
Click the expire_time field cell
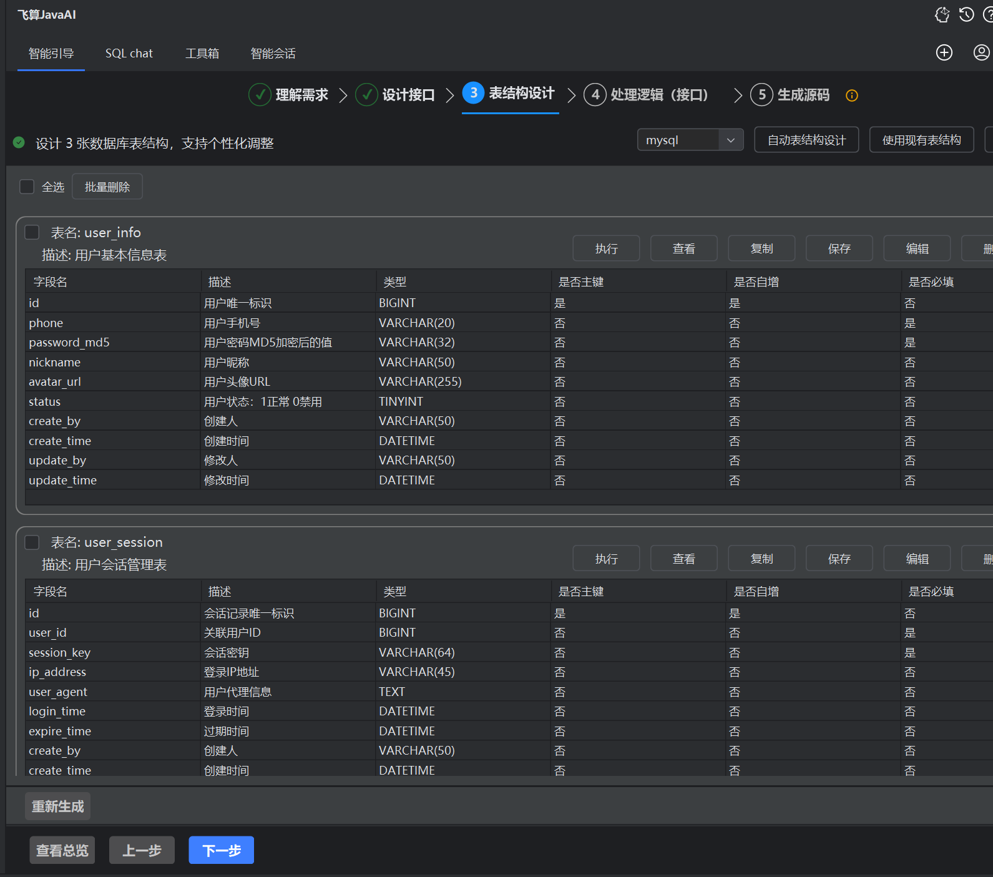pos(113,731)
